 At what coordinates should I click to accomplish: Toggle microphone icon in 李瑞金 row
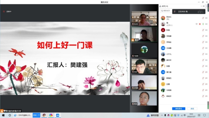coord(203,42)
